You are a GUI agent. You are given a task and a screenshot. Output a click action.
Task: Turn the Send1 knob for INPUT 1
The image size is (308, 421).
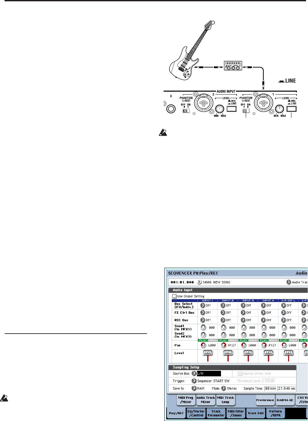(x=203, y=327)
